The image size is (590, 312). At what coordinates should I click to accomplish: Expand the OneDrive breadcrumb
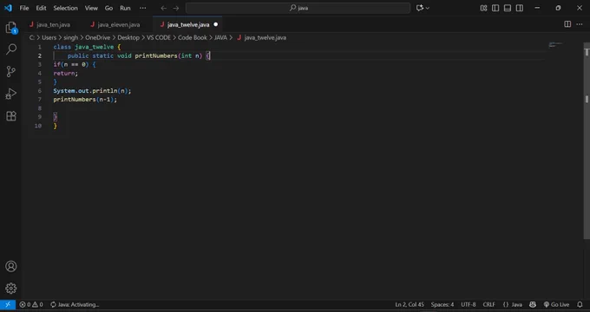98,37
